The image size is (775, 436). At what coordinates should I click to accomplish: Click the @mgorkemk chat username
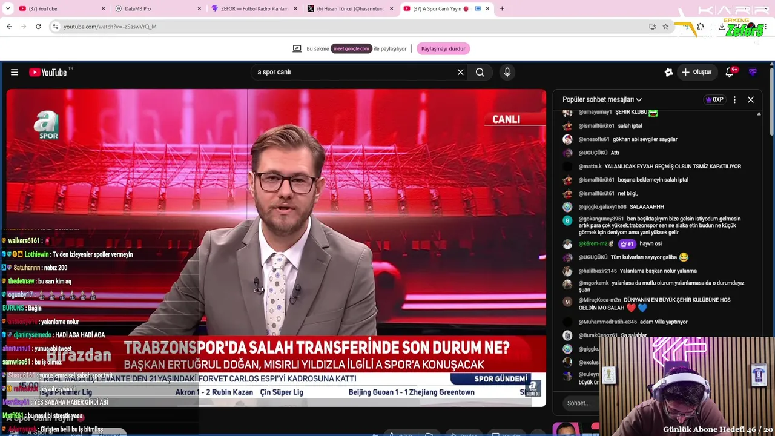[x=594, y=283]
